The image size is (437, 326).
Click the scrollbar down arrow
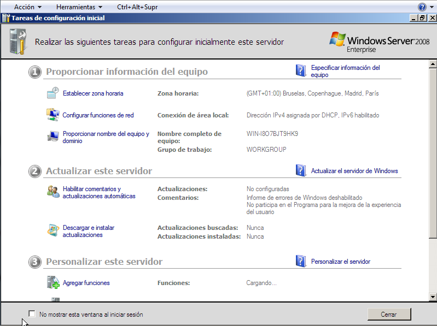(x=433, y=297)
